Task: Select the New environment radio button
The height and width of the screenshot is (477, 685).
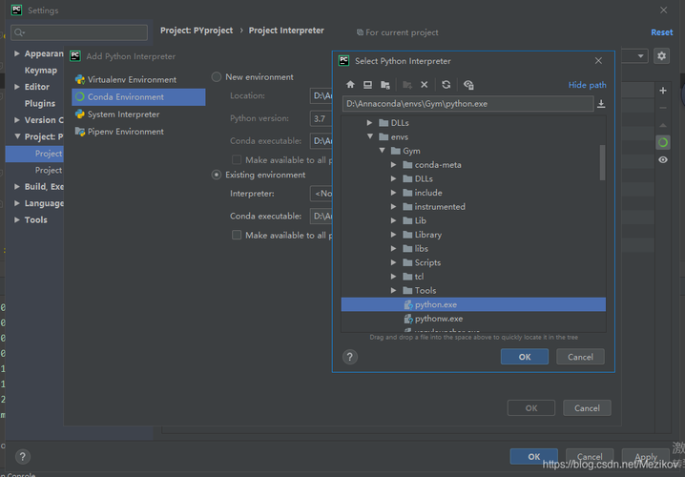Action: coord(217,77)
